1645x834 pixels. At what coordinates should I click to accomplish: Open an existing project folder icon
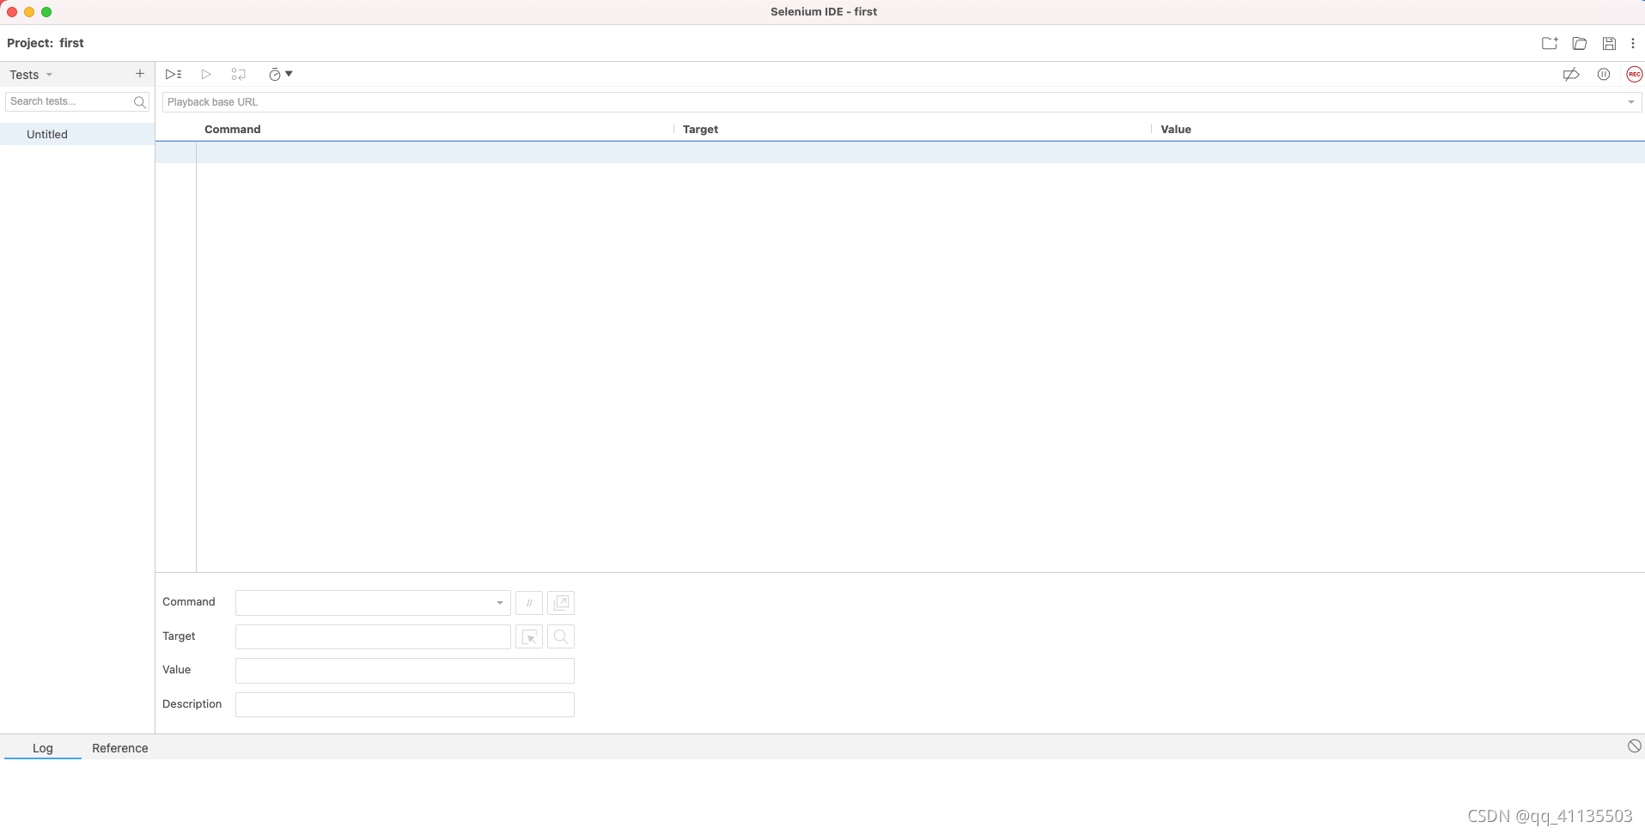[1580, 43]
